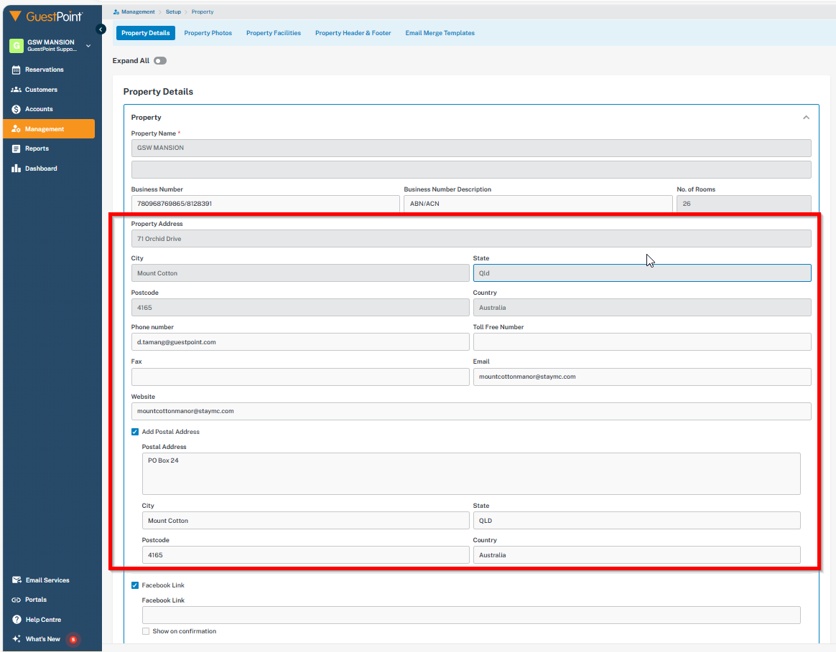Open Help Centre link
Screen dimensions: 836x652
pyautogui.click(x=43, y=620)
